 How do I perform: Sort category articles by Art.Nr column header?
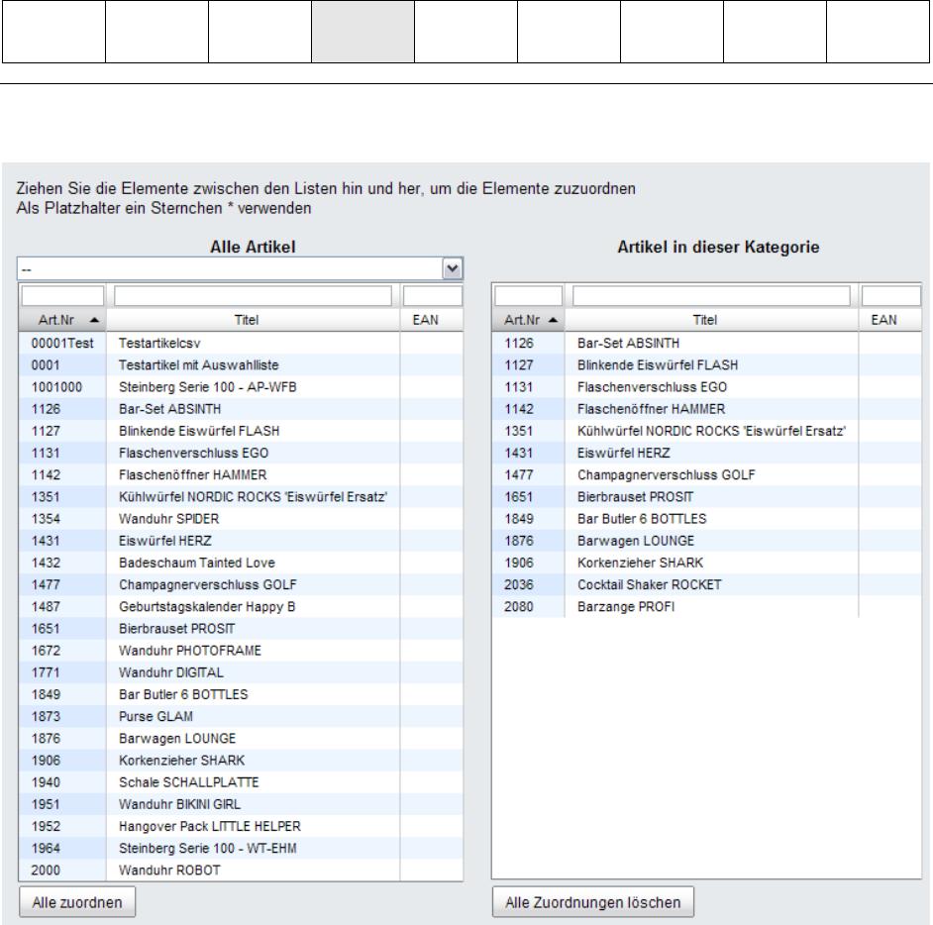point(528,320)
